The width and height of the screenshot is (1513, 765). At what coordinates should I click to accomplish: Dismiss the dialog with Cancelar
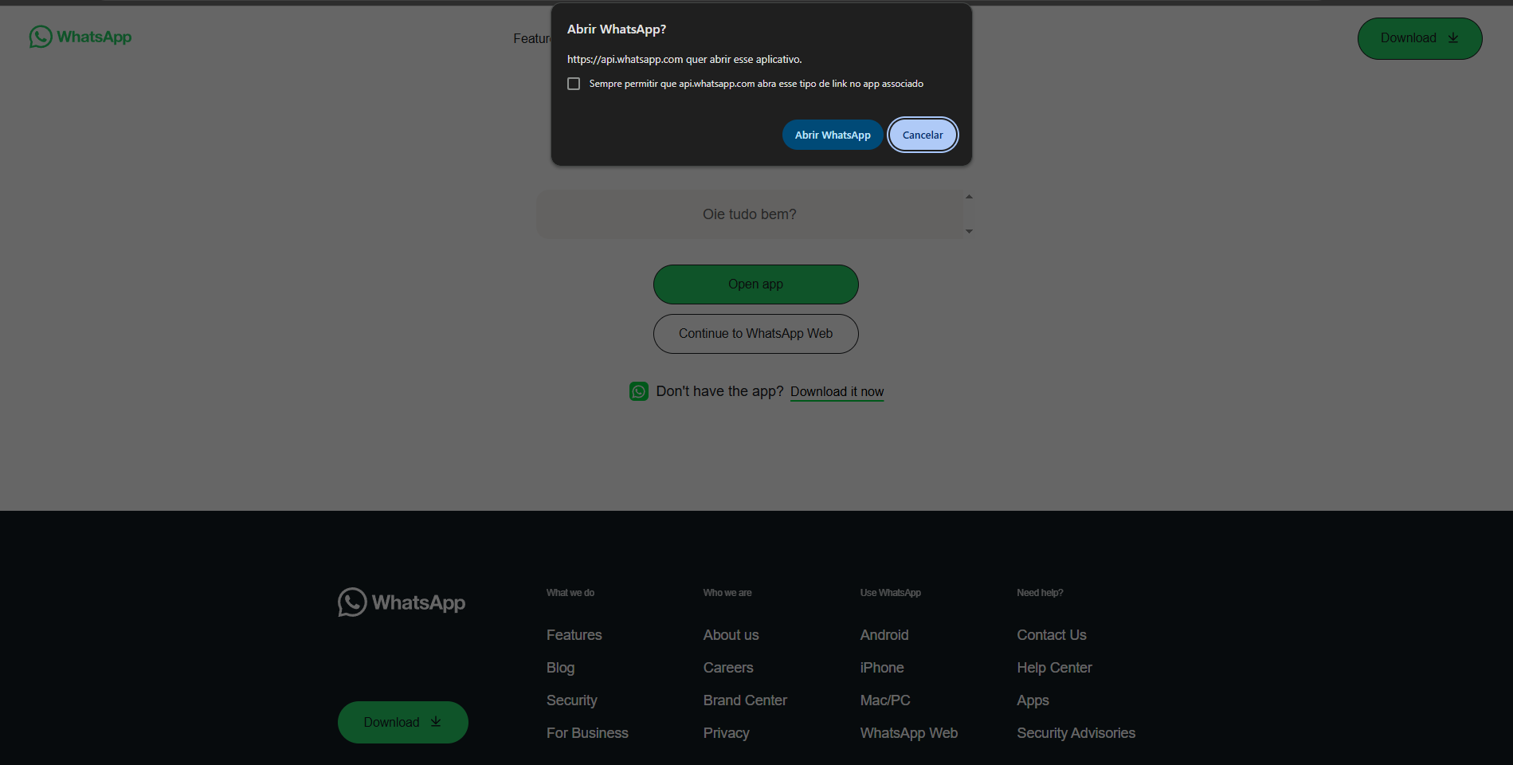pos(923,135)
